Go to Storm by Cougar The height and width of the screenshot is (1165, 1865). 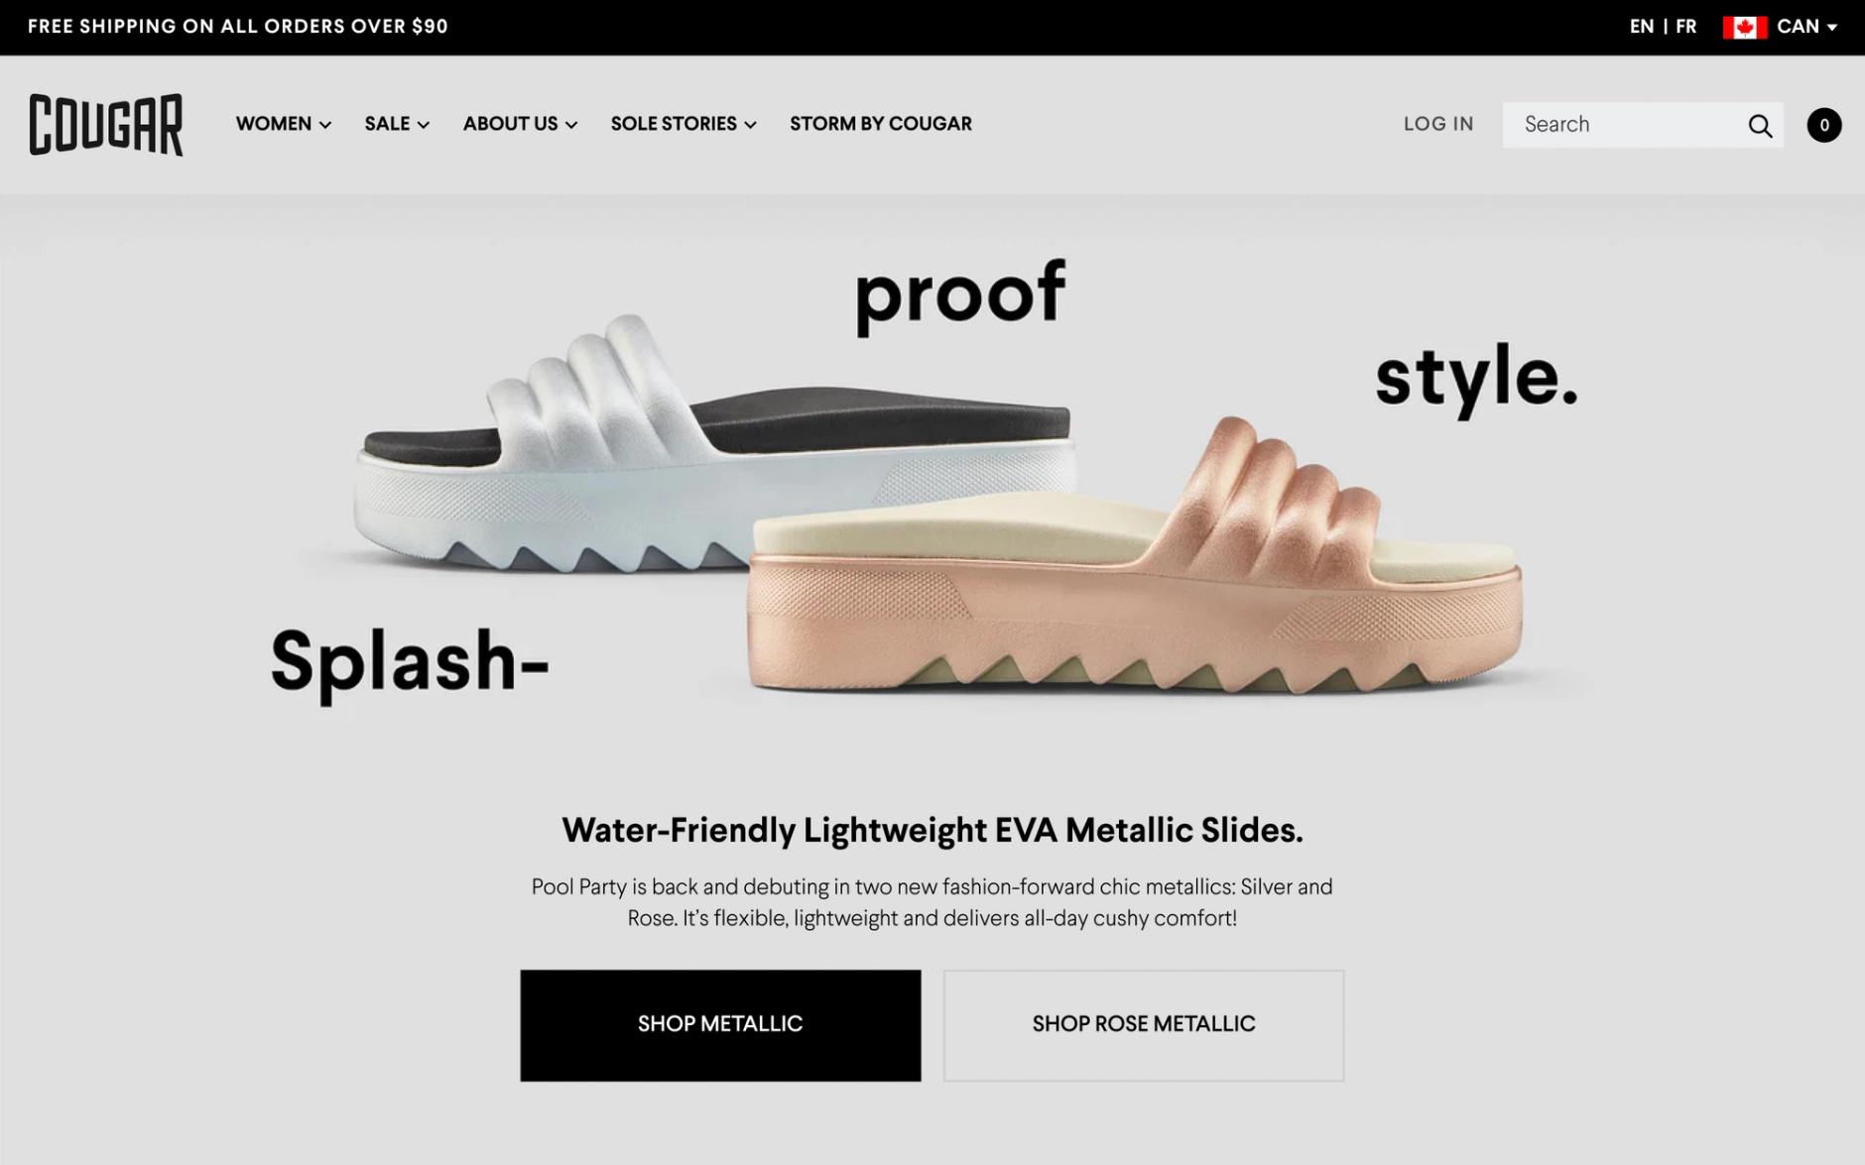(881, 124)
